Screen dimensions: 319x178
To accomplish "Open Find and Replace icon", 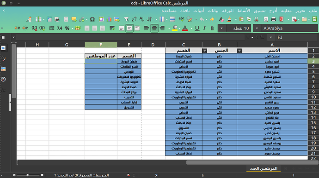I will point(190,19).
